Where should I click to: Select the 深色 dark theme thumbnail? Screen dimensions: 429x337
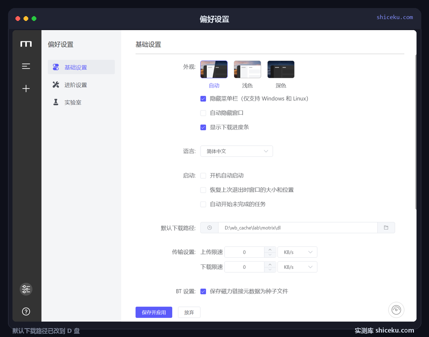(281, 69)
